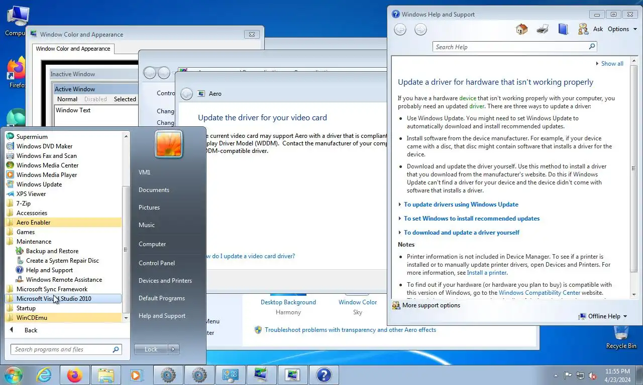Expand the Games folder in Start menu
Screen dimensions: 643x385
(x=63, y=232)
